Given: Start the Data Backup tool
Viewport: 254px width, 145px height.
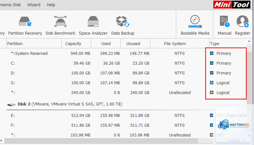Looking at the screenshot, I should tap(123, 26).
